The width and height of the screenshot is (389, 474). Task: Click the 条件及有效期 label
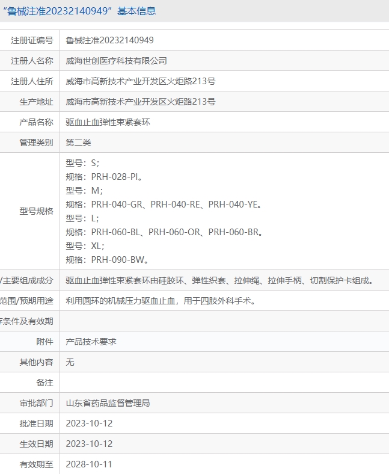coord(26,321)
